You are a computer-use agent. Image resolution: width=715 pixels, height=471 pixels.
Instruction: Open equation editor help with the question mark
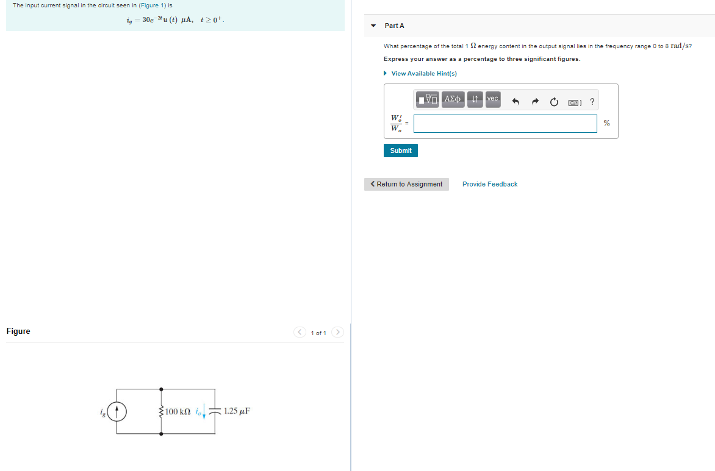coord(591,102)
